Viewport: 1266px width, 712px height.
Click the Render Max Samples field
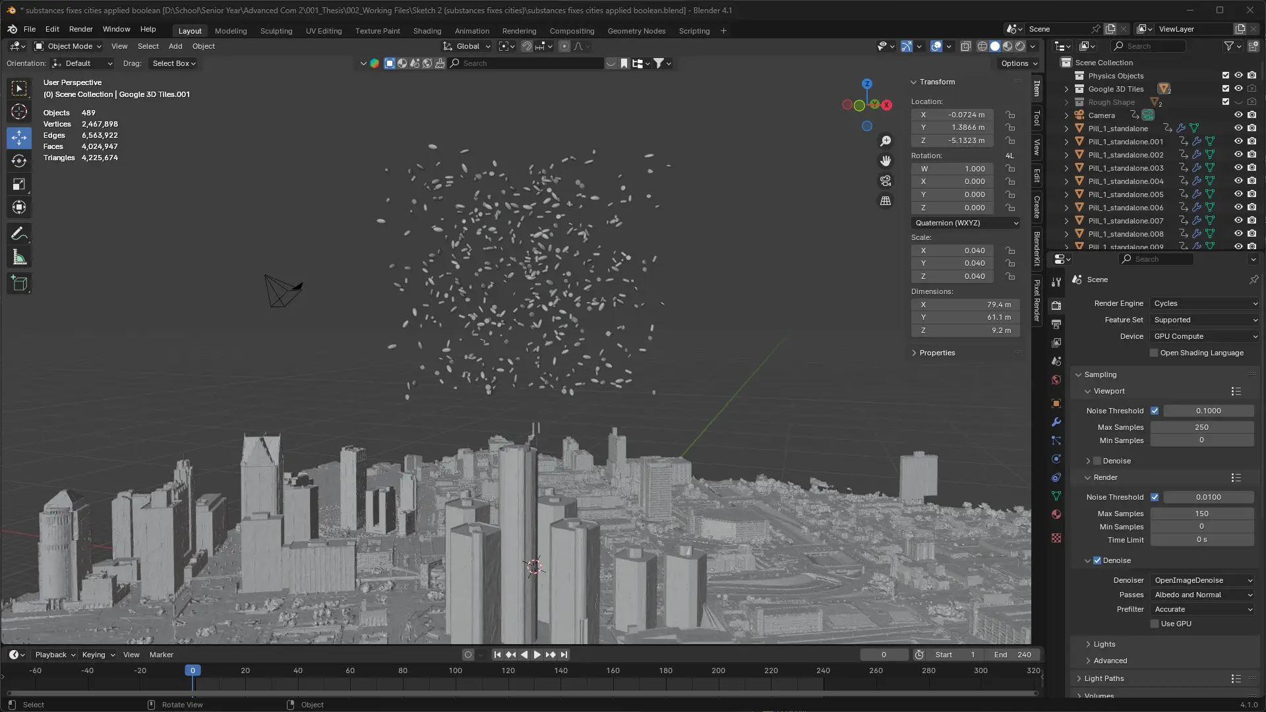click(1201, 514)
